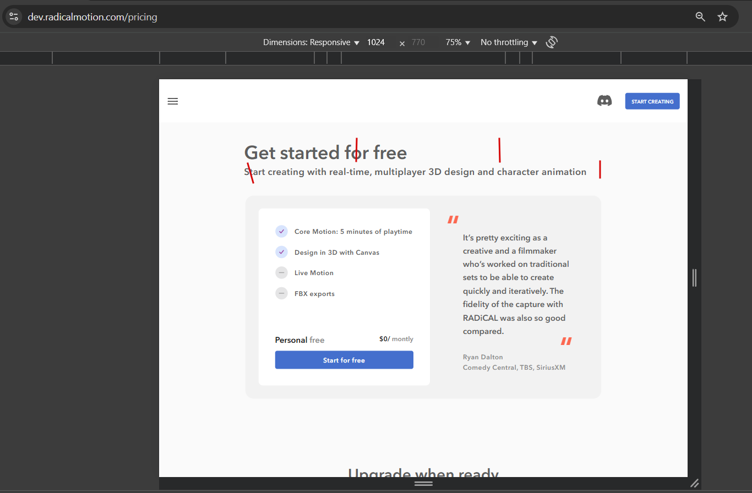Image resolution: width=752 pixels, height=493 pixels.
Task: Click the "FBX exports" feature text
Action: tap(314, 294)
